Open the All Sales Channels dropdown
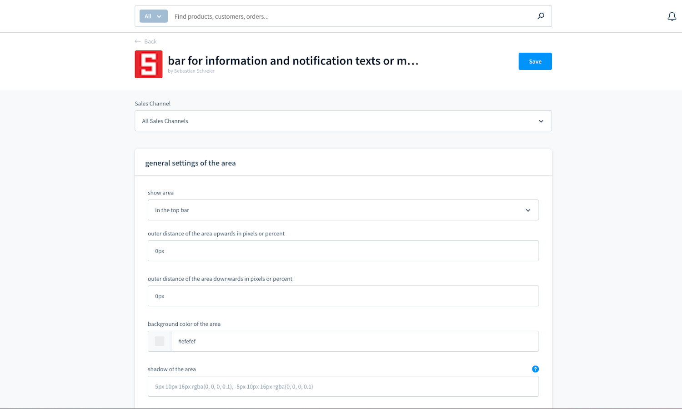Viewport: 682px width, 409px height. (343, 121)
